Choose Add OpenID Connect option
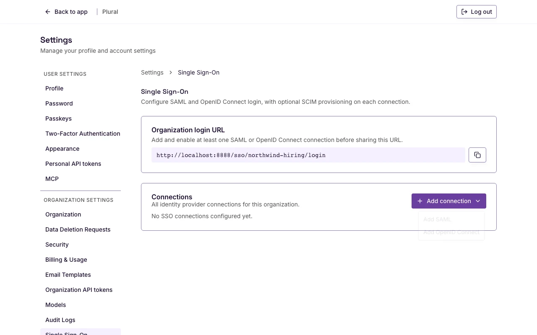The image size is (537, 335). (x=451, y=232)
